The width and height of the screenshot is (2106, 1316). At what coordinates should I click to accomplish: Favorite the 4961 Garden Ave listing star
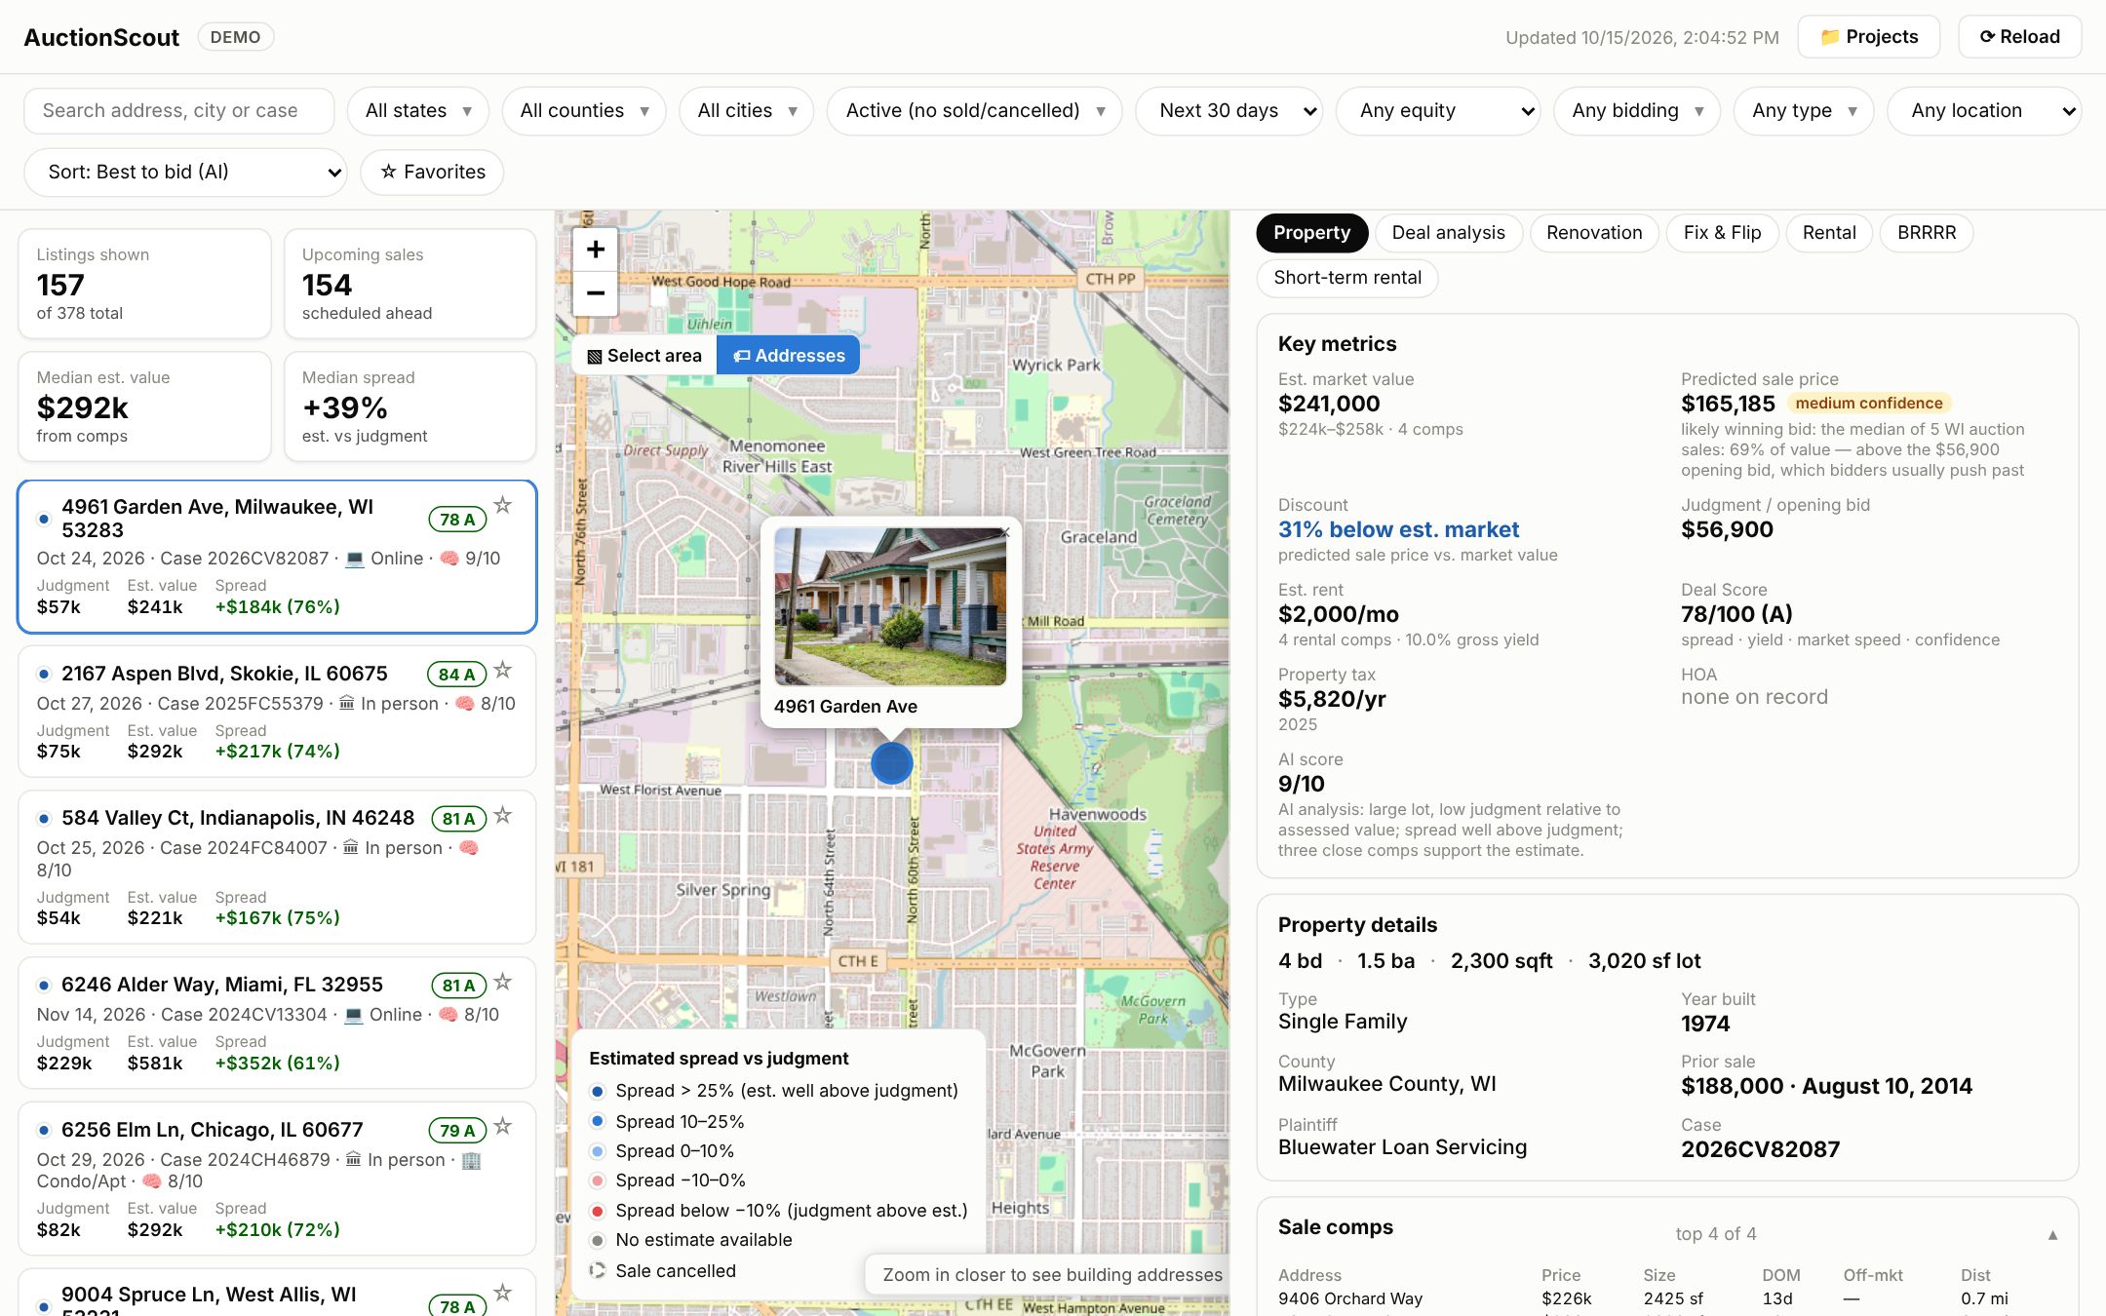pyautogui.click(x=503, y=505)
